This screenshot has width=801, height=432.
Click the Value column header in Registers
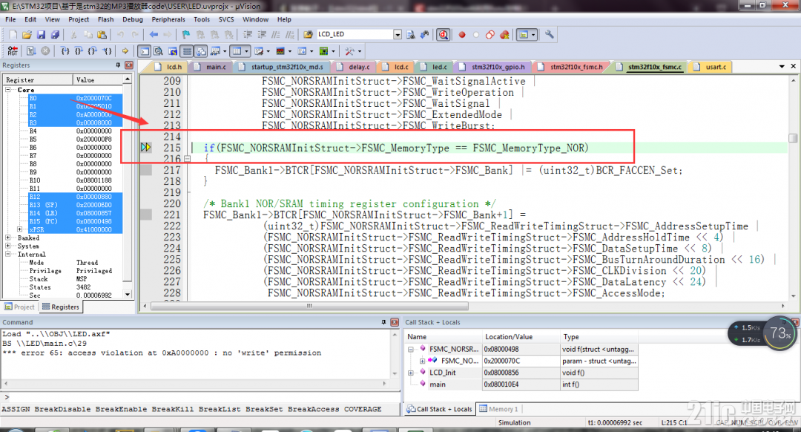coord(98,79)
